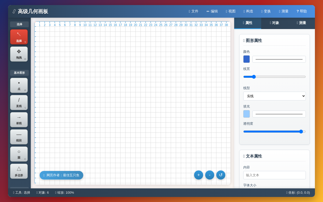Reset the canvas view

coord(221,175)
